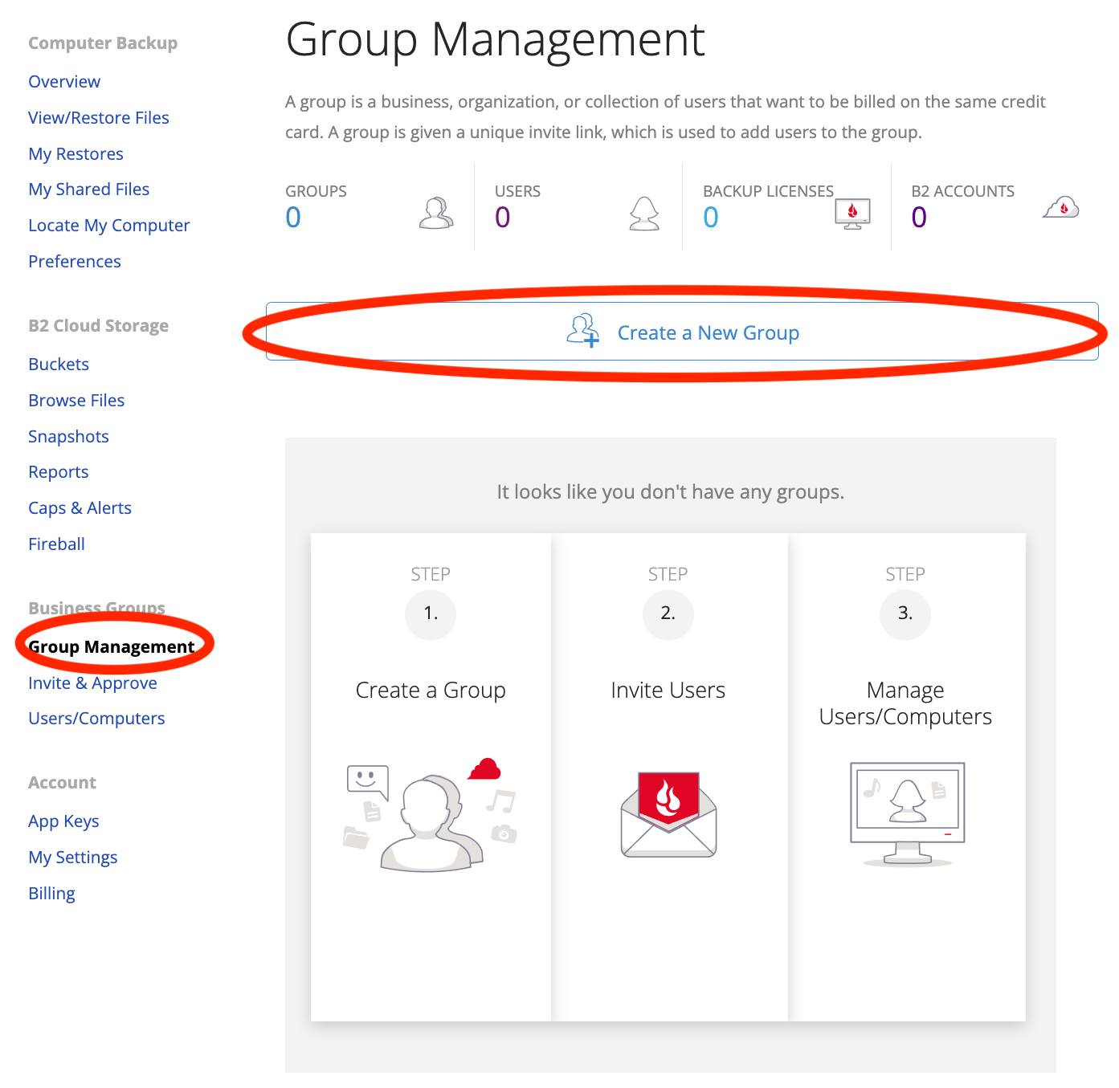Click the Users count 0

click(x=503, y=218)
